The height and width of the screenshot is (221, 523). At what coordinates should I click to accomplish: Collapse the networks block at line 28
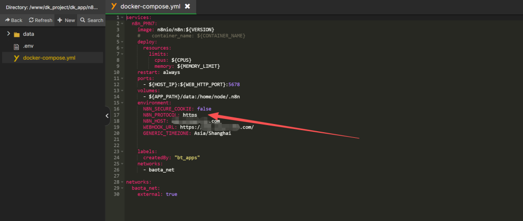pos(123,182)
